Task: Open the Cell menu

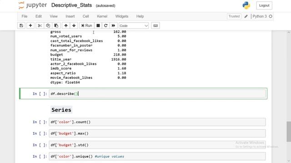Action: point(86,16)
